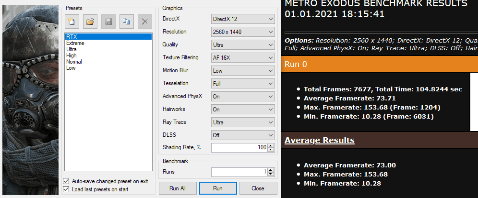
Task: Open the Advanced PhysX dropdown
Action: coord(243,96)
